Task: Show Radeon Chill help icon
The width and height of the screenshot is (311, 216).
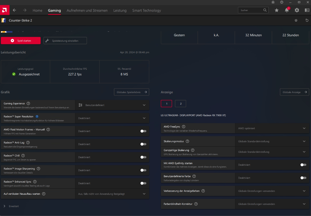Action: (23, 155)
